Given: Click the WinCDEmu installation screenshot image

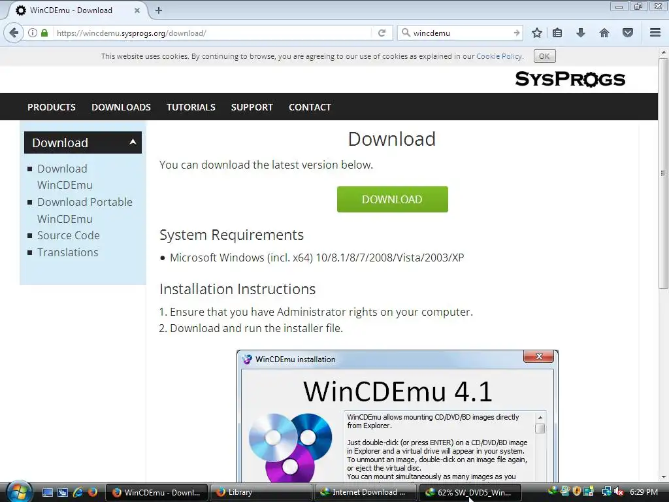Looking at the screenshot, I should [x=397, y=416].
